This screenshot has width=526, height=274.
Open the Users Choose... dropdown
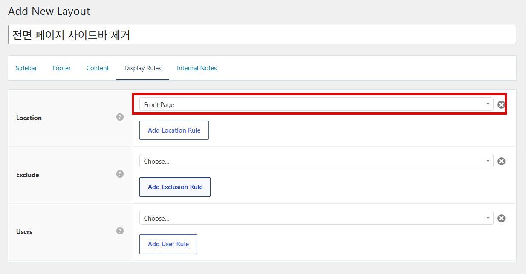(x=316, y=218)
